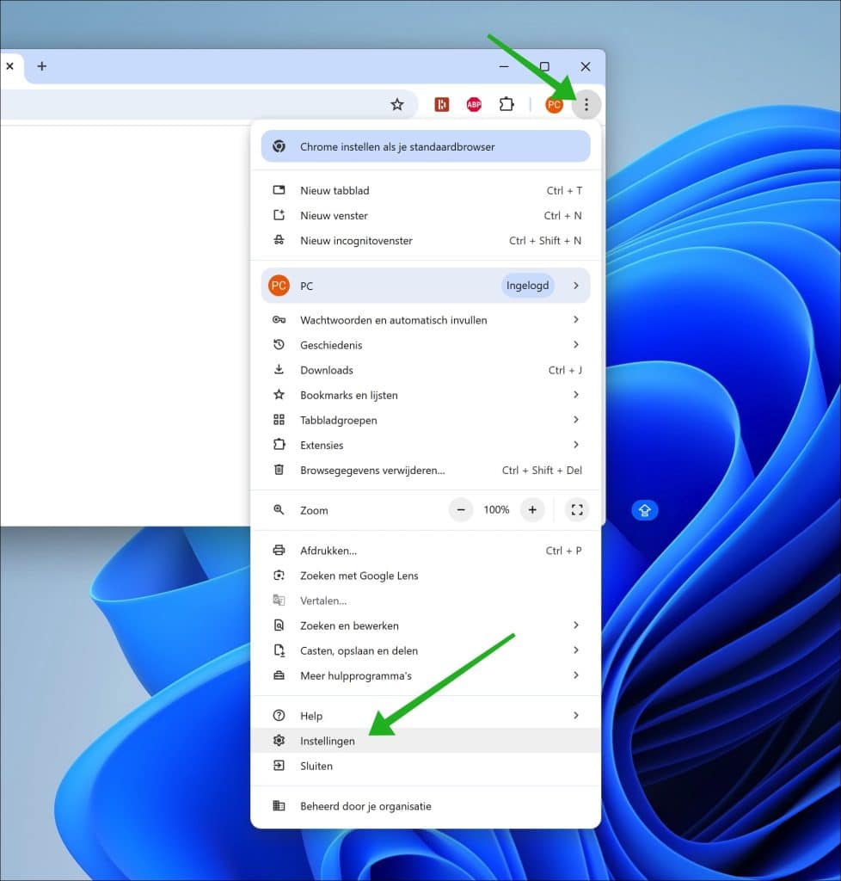Expand Casten, opslaan en delen chevron
The width and height of the screenshot is (841, 881).
click(x=576, y=650)
